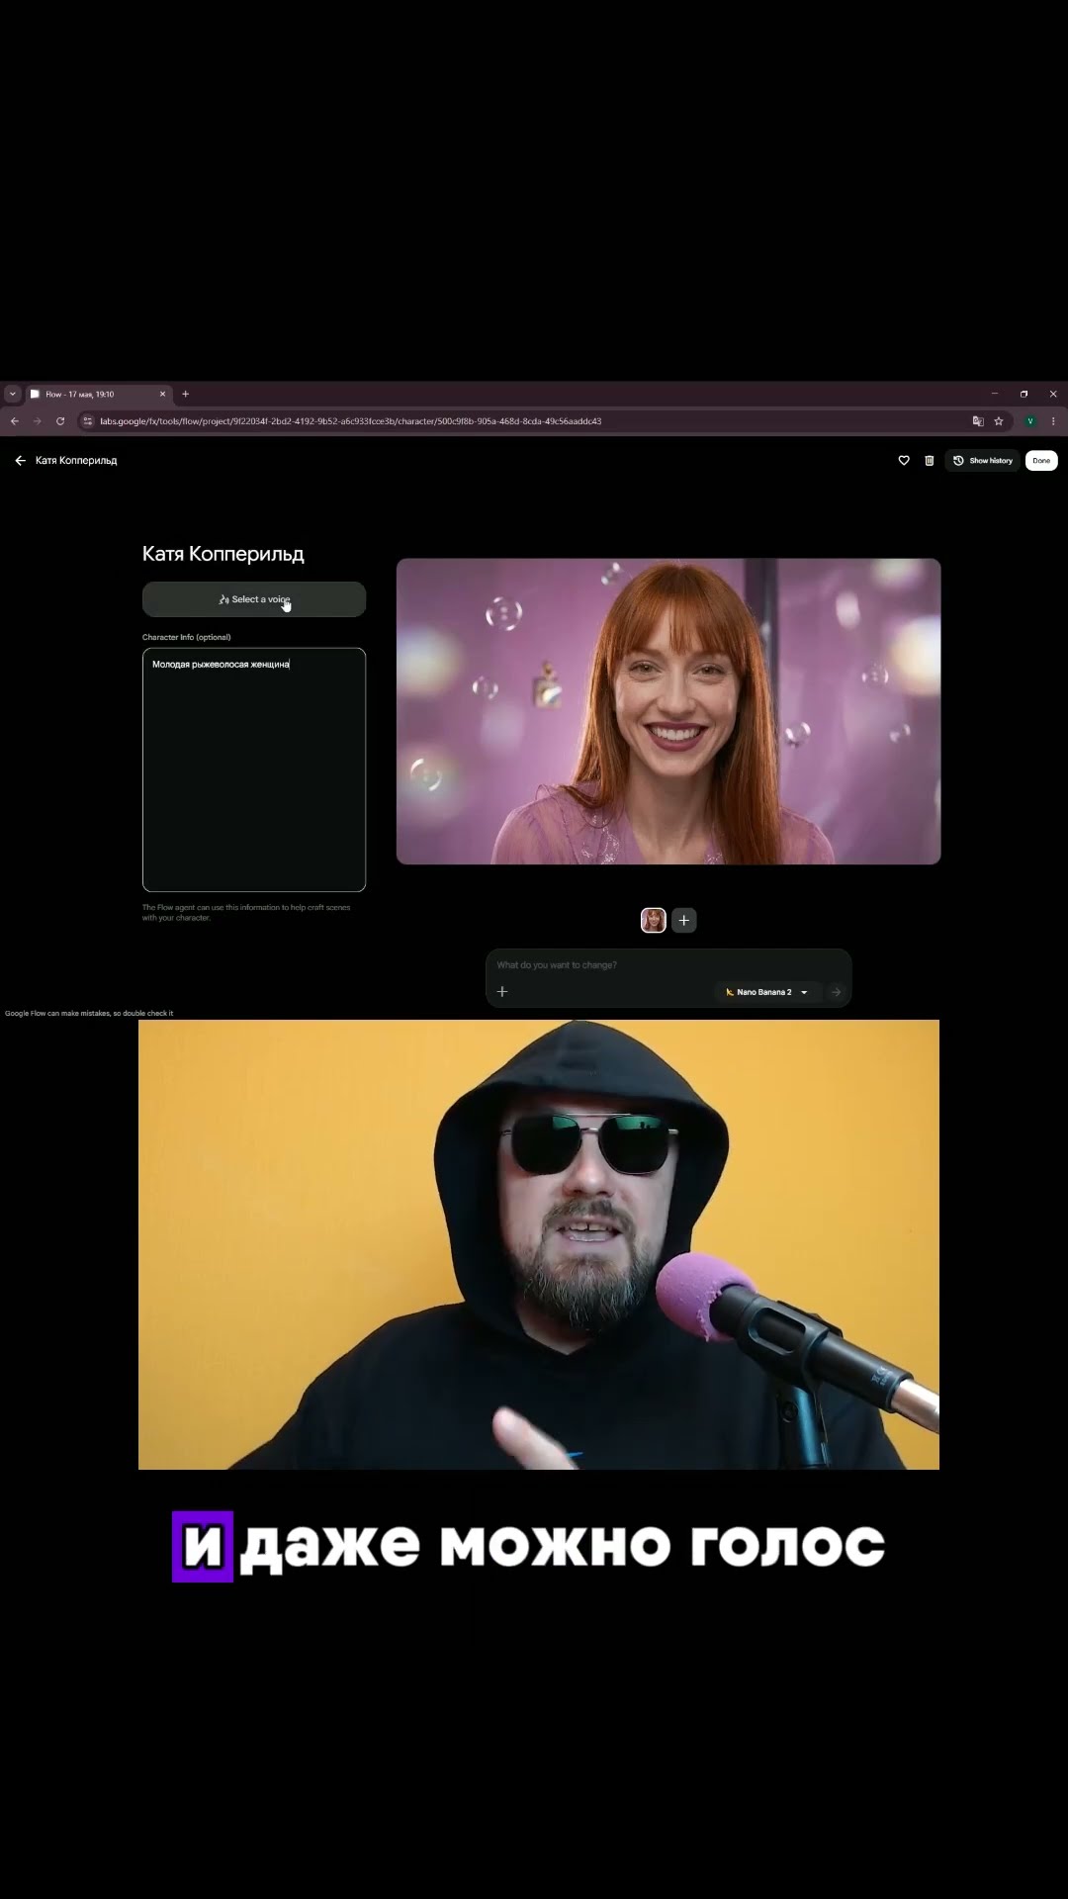Focus the 'What do you want to change?' prompt
The image size is (1068, 1899).
click(x=668, y=965)
